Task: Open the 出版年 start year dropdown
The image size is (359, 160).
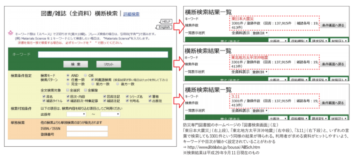Action: coord(76,114)
